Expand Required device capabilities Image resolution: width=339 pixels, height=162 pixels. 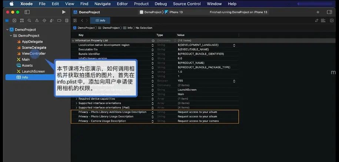tap(76, 99)
